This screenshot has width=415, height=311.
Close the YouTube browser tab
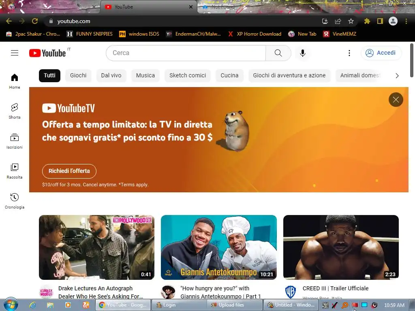tap(191, 7)
